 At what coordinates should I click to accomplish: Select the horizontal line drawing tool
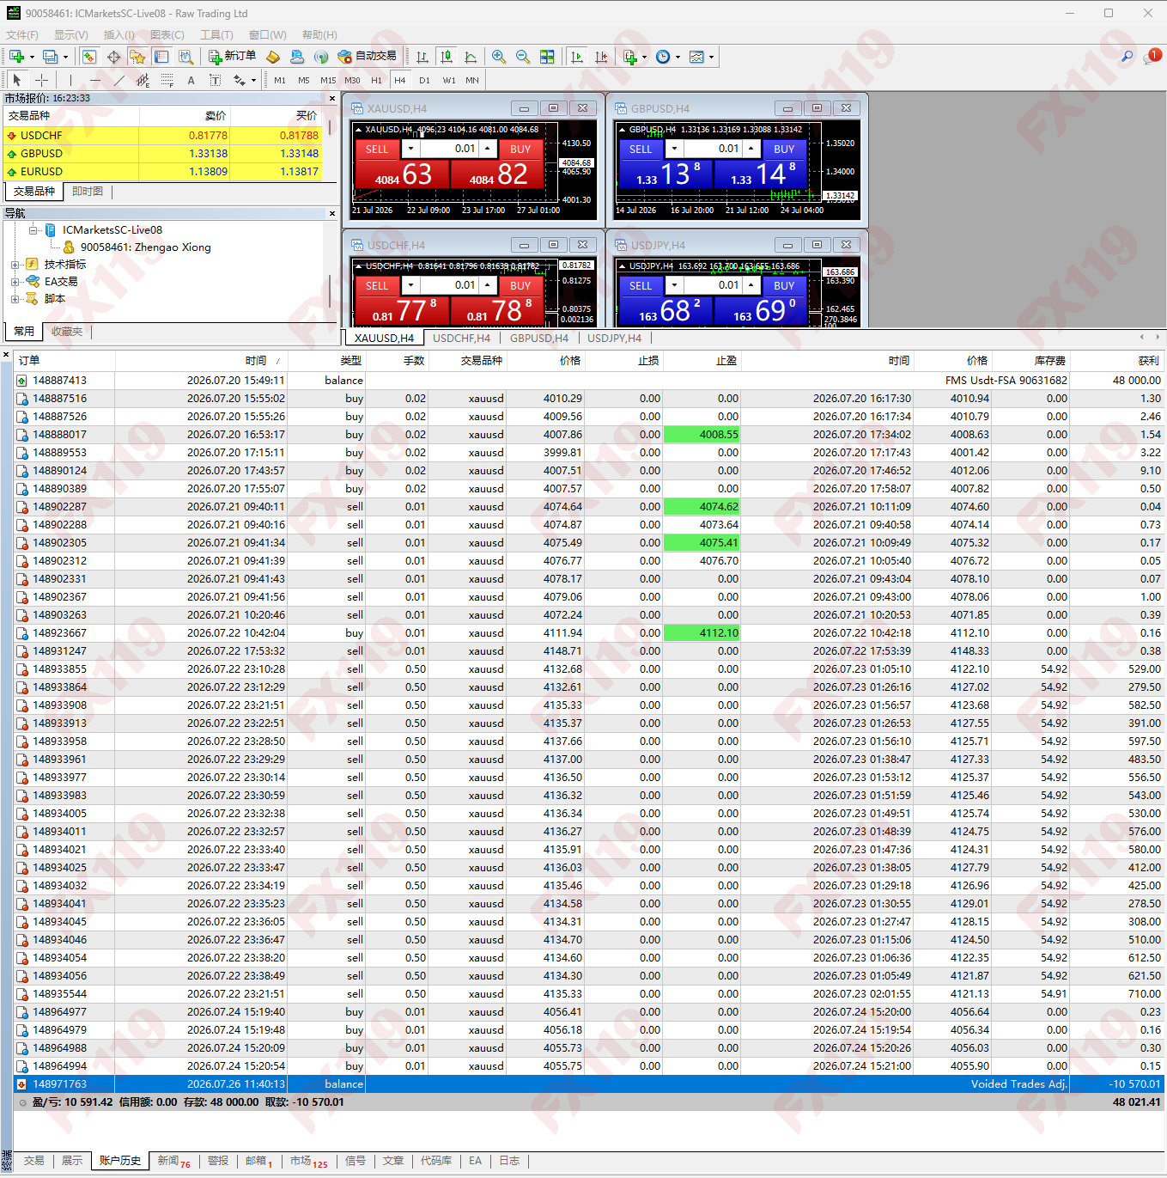[x=94, y=80]
